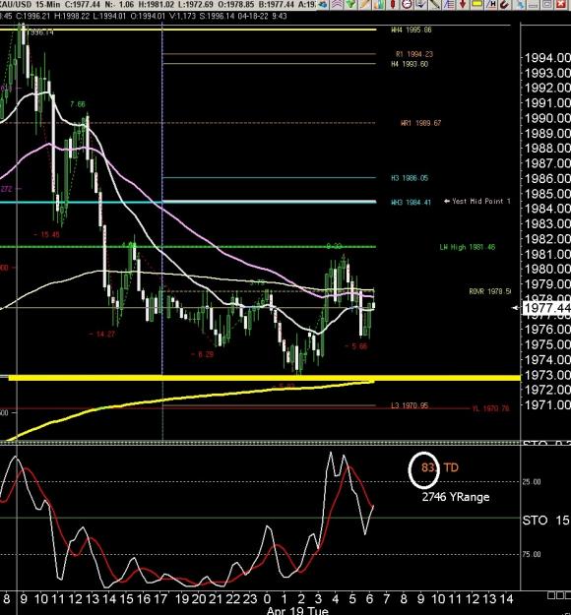Click the Apr 19 Tue date label
Image resolution: width=571 pixels, height=615 pixels.
click(297, 611)
